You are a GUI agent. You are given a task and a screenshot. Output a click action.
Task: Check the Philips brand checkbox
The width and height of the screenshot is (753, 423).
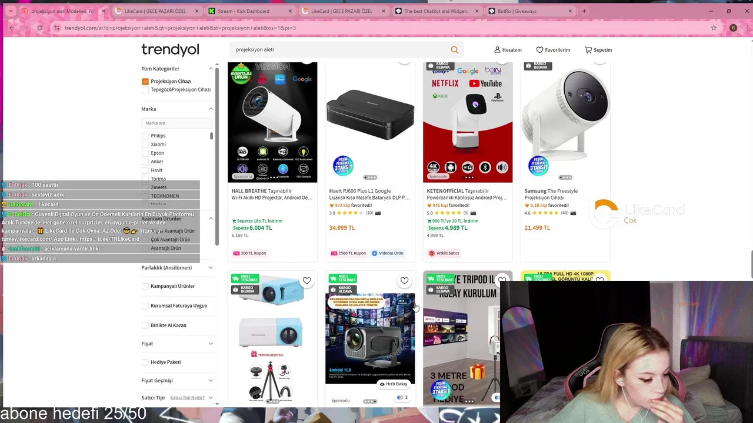145,136
